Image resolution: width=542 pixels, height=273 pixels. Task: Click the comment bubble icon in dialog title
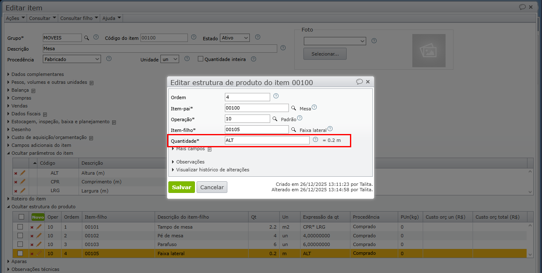(360, 82)
